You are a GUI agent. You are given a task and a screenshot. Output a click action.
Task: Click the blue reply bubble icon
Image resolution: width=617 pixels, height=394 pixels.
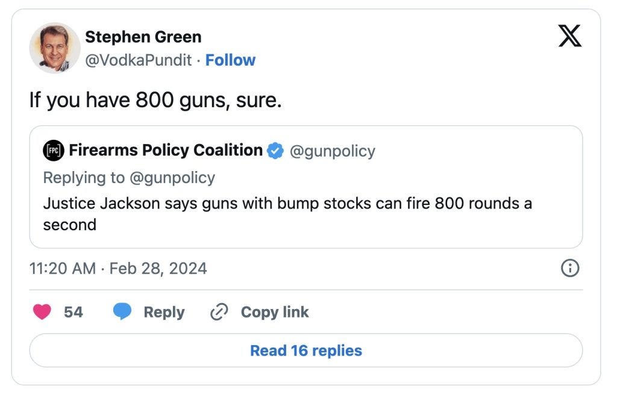(x=122, y=312)
